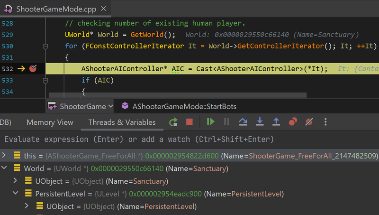Rerun the debug session

[173, 122]
